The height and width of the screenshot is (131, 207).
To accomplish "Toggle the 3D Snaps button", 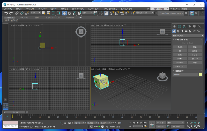I will point(112,13).
